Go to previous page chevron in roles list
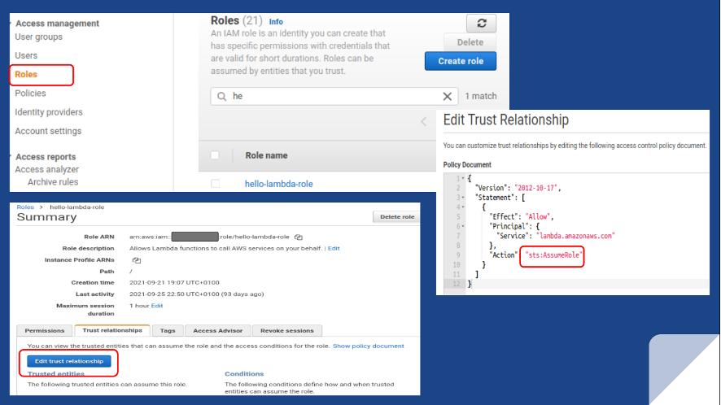The height and width of the screenshot is (405, 721). coord(423,121)
